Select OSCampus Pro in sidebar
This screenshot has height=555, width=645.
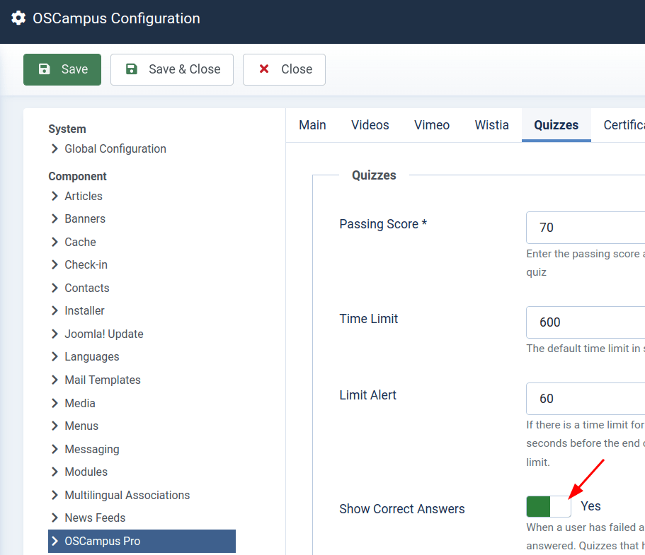coord(142,541)
